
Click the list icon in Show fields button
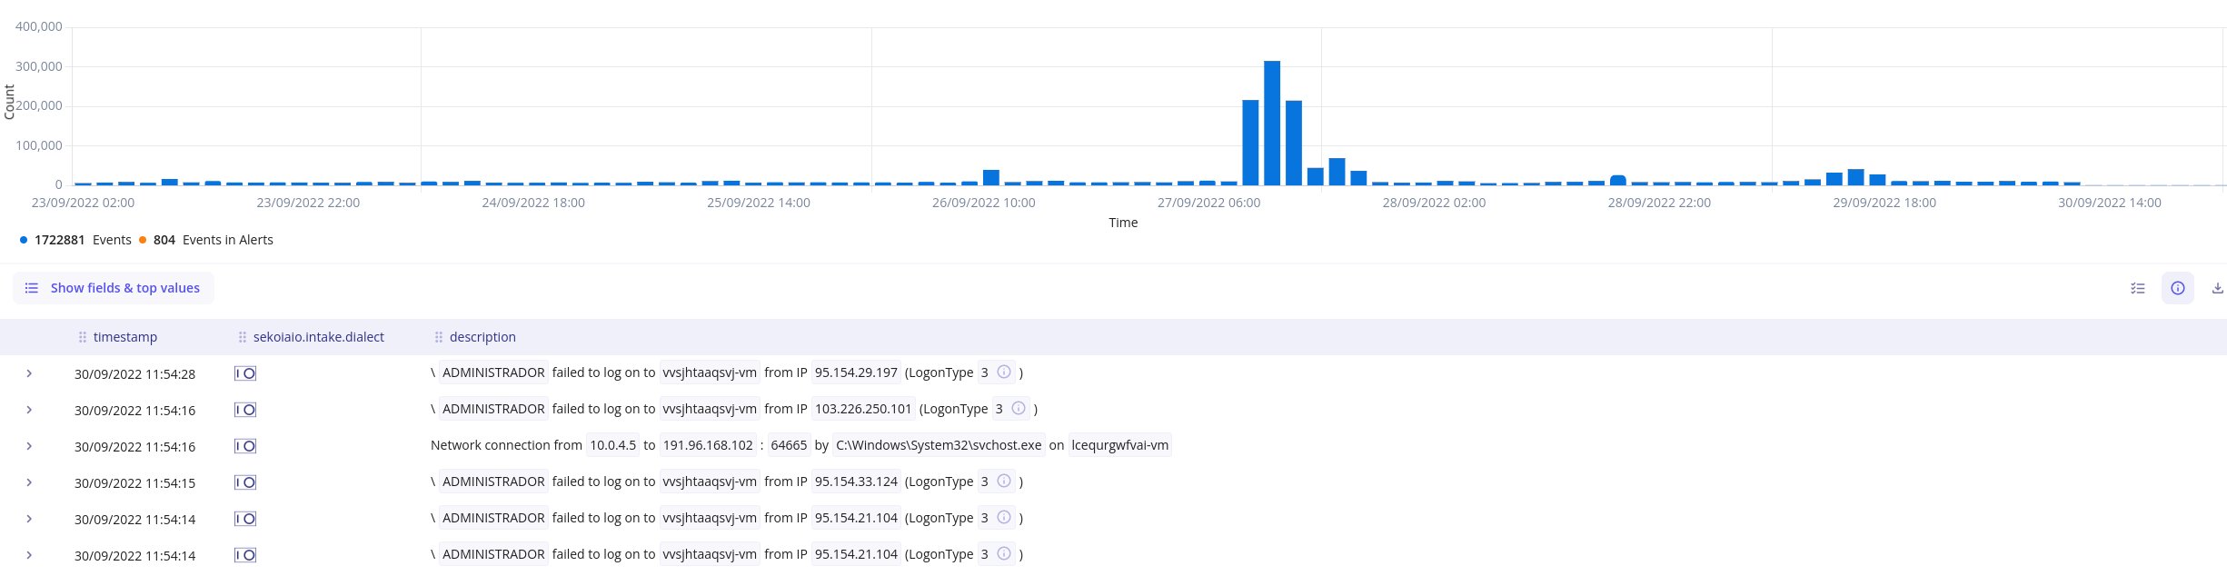point(31,288)
